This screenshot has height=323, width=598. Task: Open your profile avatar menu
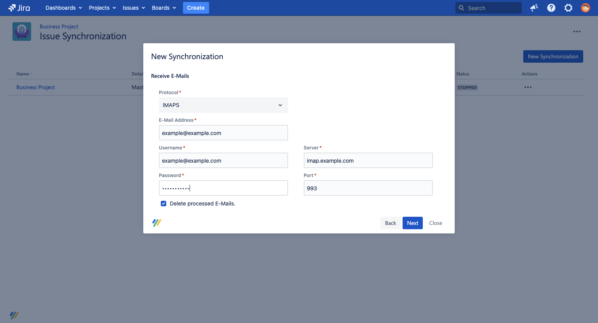585,8
